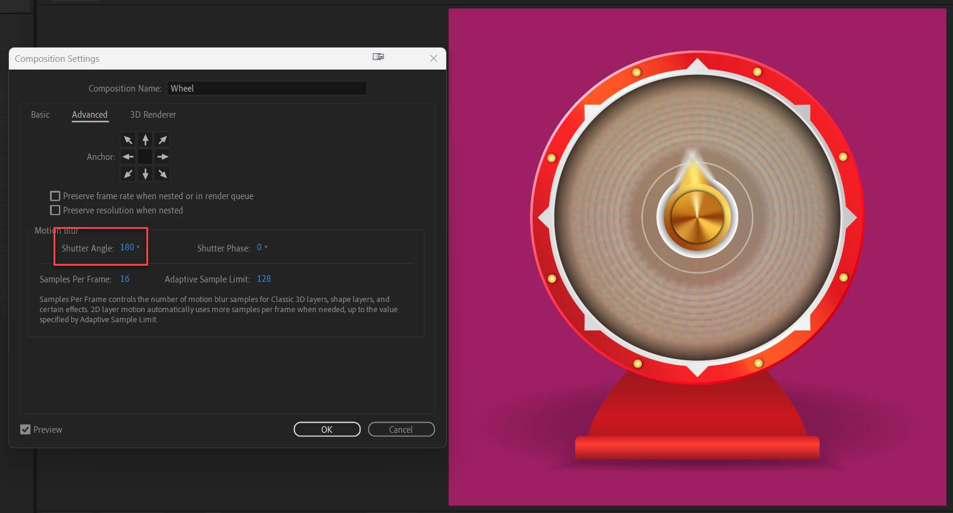The height and width of the screenshot is (513, 953).
Task: Toggle the Preview checkbox
Action: (x=25, y=430)
